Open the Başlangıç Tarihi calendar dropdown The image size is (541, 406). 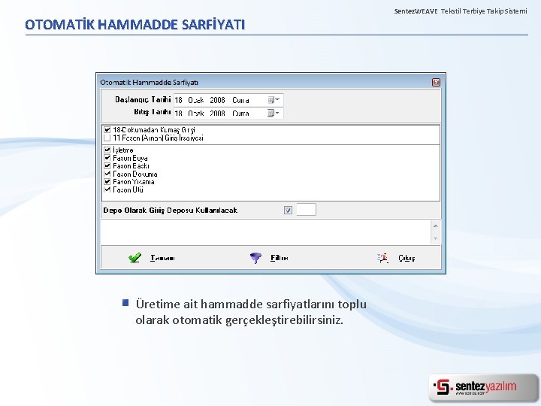click(274, 100)
